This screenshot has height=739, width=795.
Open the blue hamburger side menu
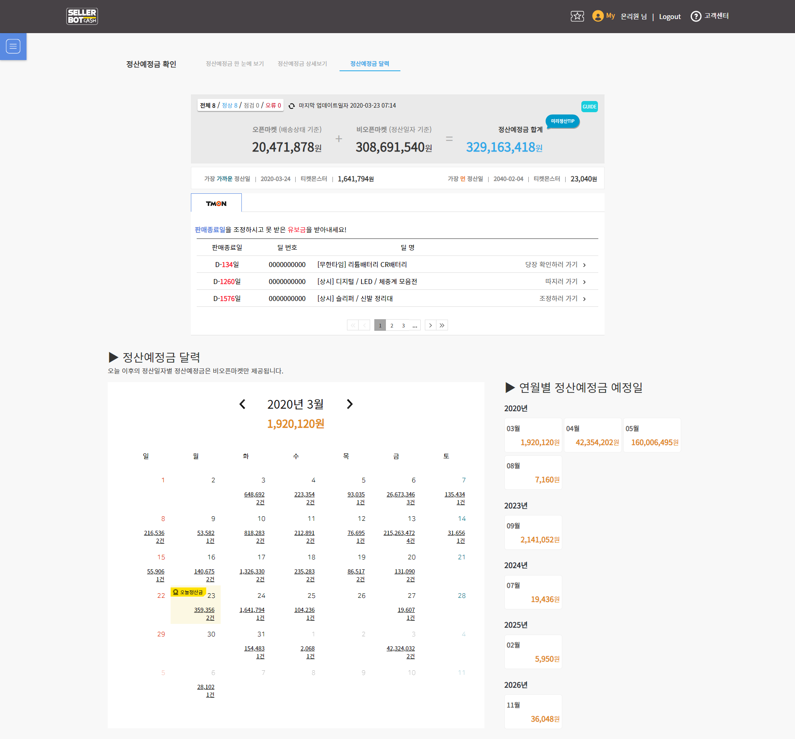tap(13, 46)
